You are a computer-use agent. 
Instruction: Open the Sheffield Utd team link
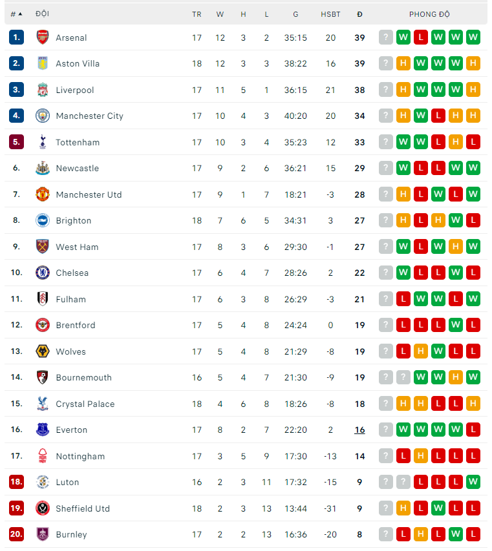tap(83, 508)
